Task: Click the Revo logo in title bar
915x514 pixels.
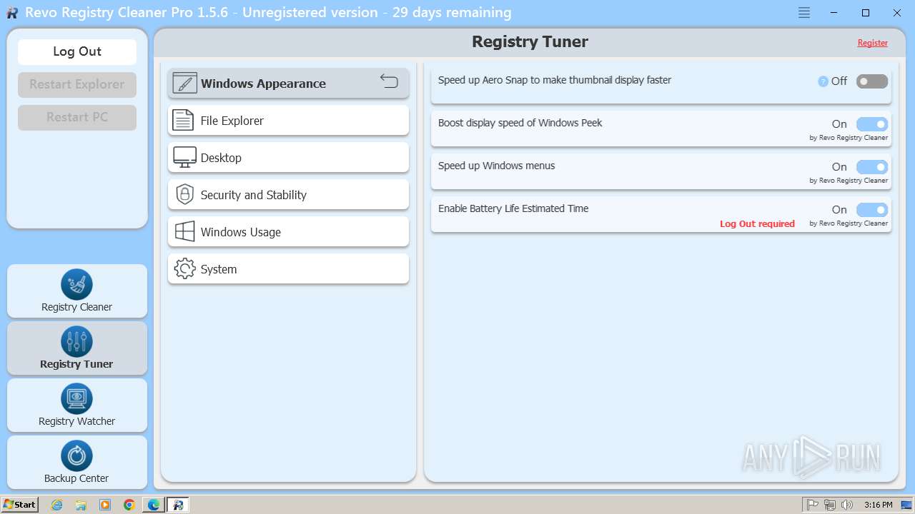Action: [x=12, y=13]
